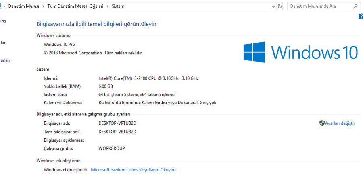
Task: Click the Sistem breadcrumb item
Action: pos(118,6)
